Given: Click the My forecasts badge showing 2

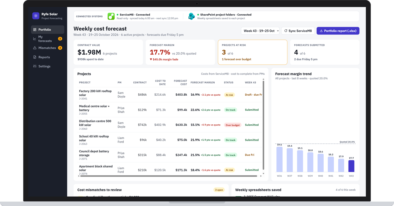Looking at the screenshot, I should [x=60, y=39].
